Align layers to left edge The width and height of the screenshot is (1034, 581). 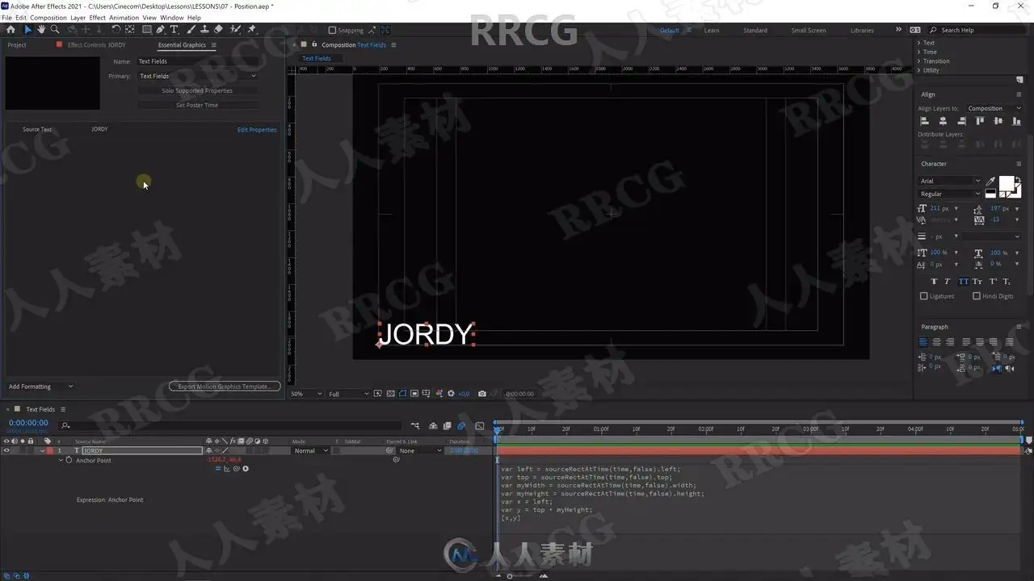[x=924, y=121]
